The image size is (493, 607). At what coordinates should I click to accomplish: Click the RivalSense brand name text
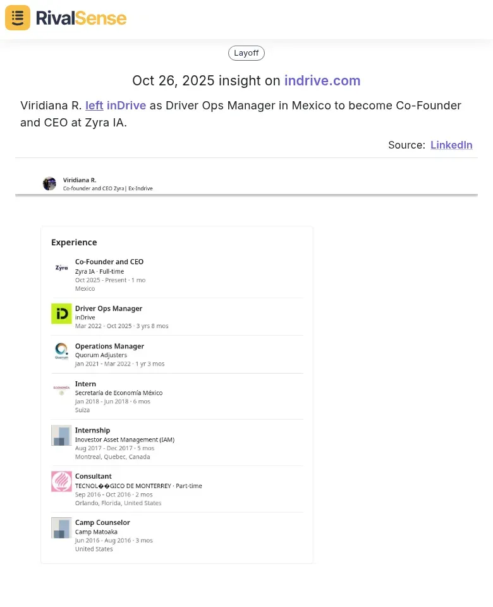(x=81, y=18)
